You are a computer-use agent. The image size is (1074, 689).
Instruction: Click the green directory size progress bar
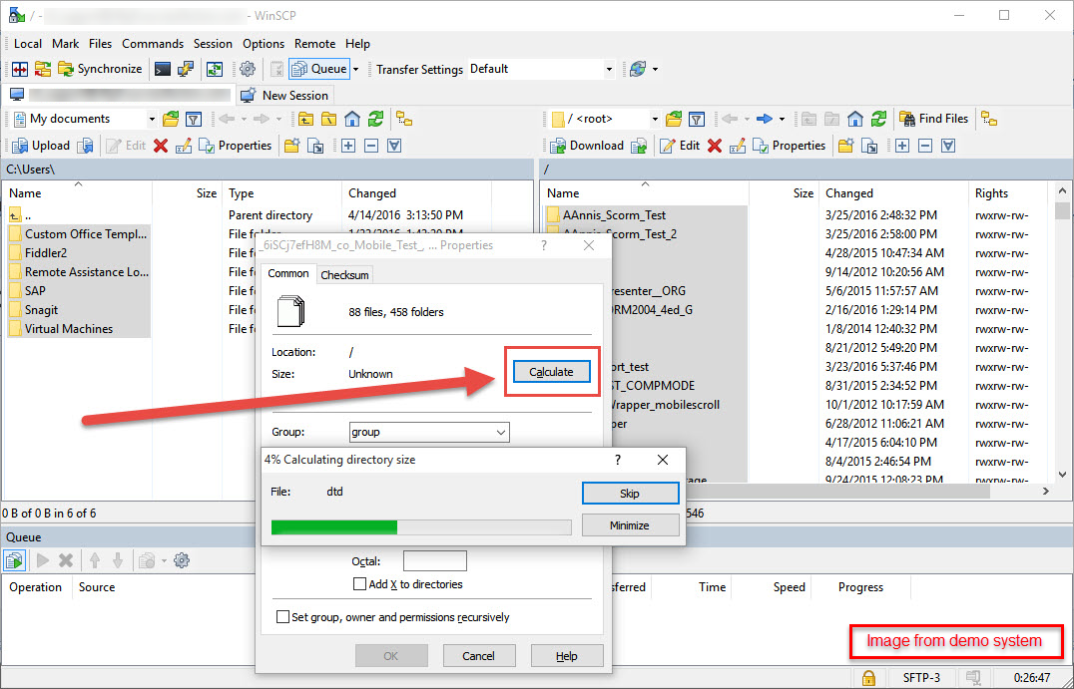(421, 526)
